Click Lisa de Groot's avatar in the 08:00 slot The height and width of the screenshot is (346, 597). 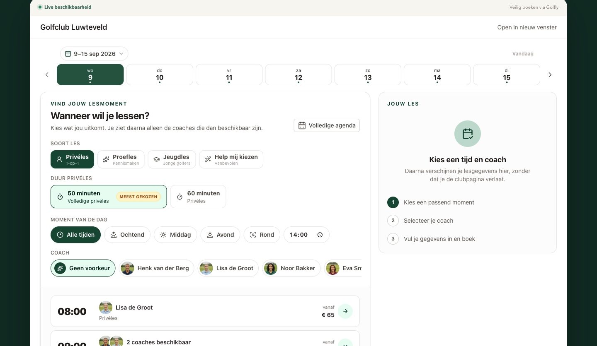click(x=106, y=308)
